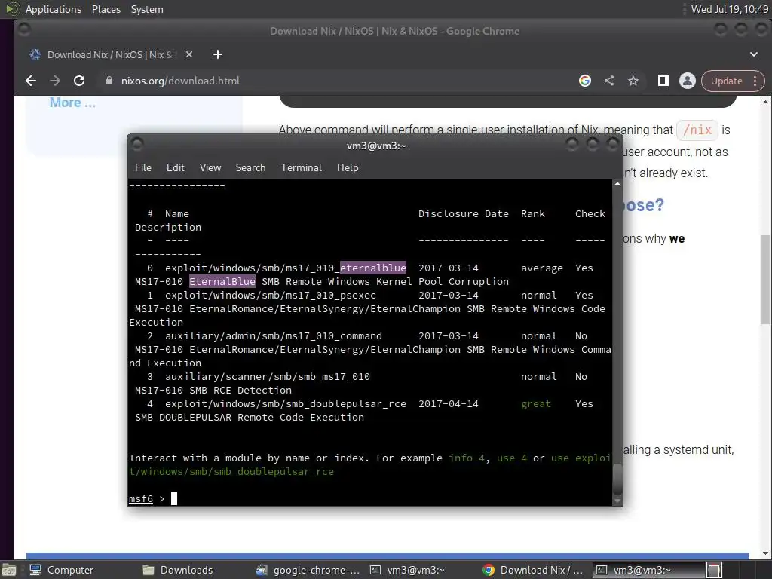Click auxiliary/scanner/smb/smb_ms17_010 text
Screen dimensions: 772x579
268,377
